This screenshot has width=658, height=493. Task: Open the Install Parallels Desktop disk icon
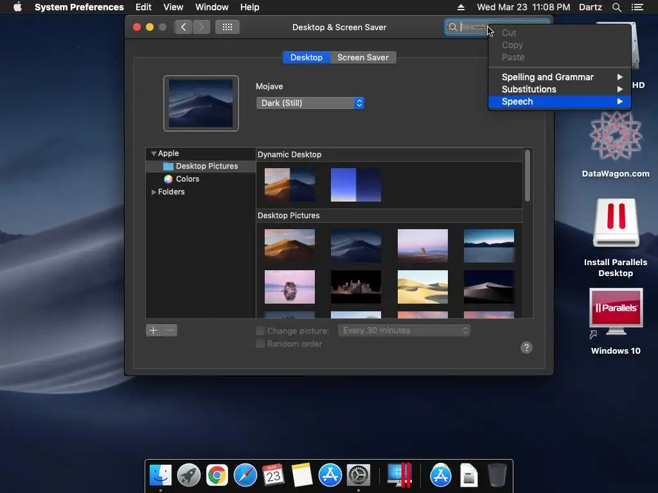[616, 223]
